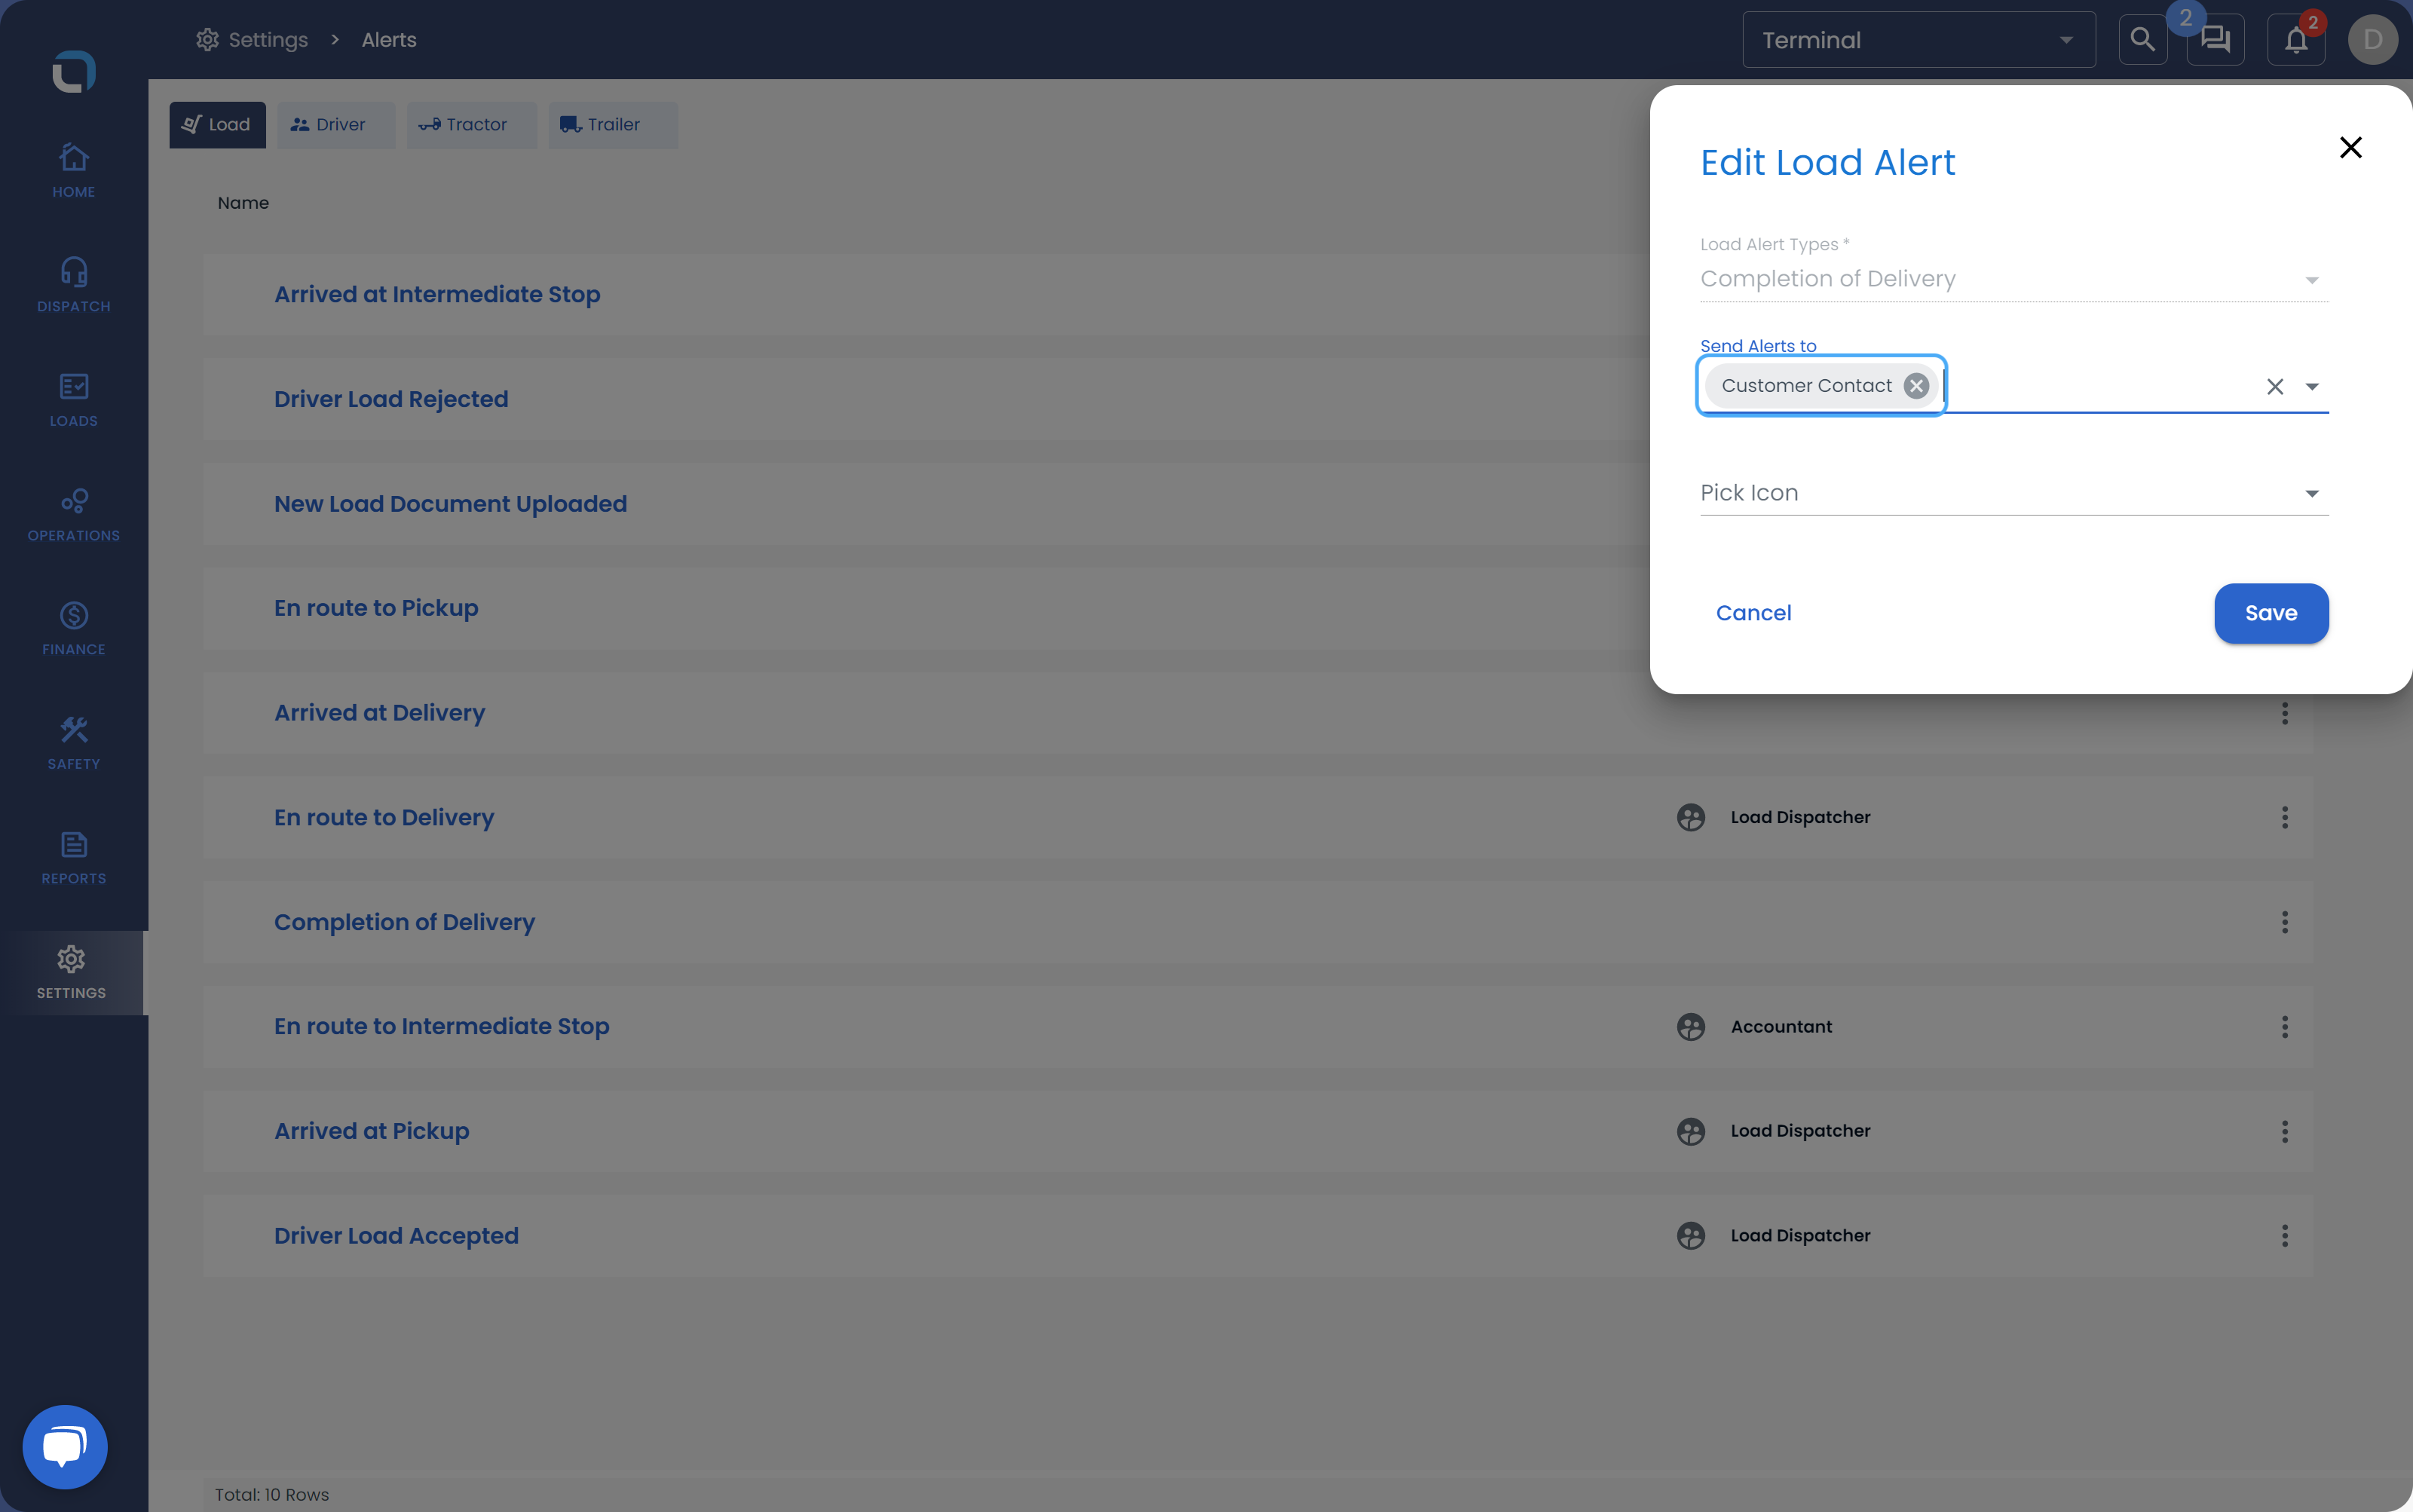This screenshot has width=2413, height=1512.
Task: Open Finance section in sidebar
Action: [x=73, y=629]
